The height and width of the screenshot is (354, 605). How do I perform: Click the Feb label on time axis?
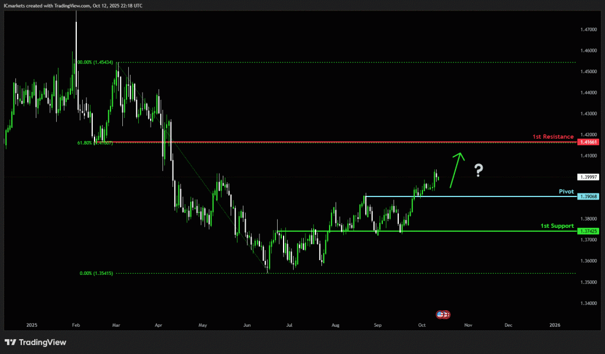point(76,325)
